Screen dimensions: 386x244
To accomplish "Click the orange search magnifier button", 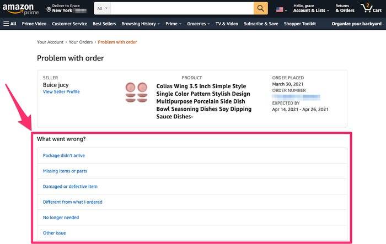I will 261,8.
